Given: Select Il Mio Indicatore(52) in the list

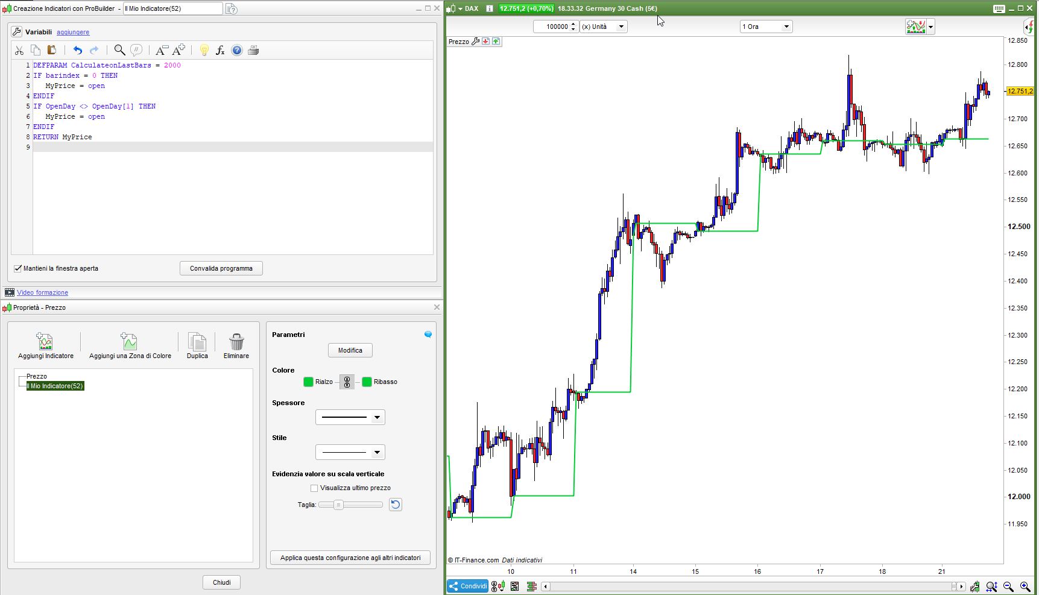Looking at the screenshot, I should click(55, 386).
